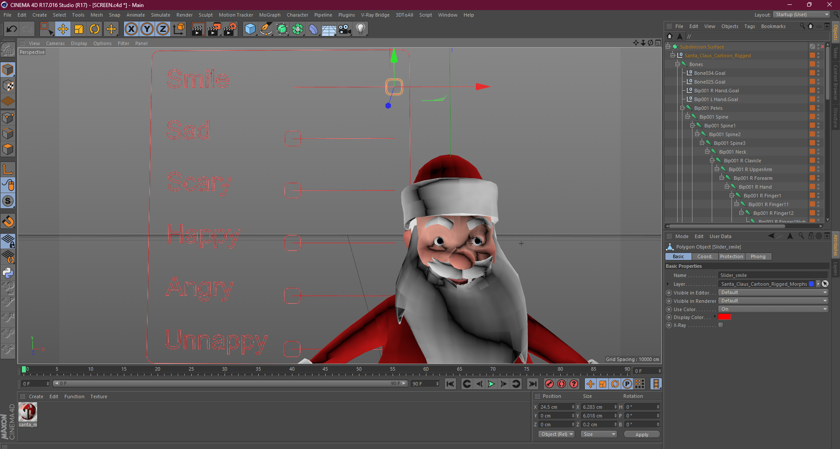Toggle the X axis lock
840x449 pixels.
[131, 29]
